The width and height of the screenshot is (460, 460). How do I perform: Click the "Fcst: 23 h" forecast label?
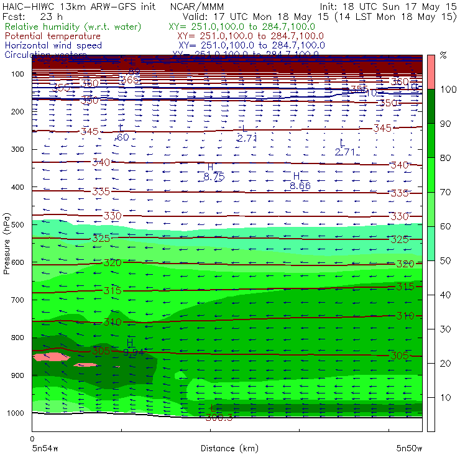point(32,16)
